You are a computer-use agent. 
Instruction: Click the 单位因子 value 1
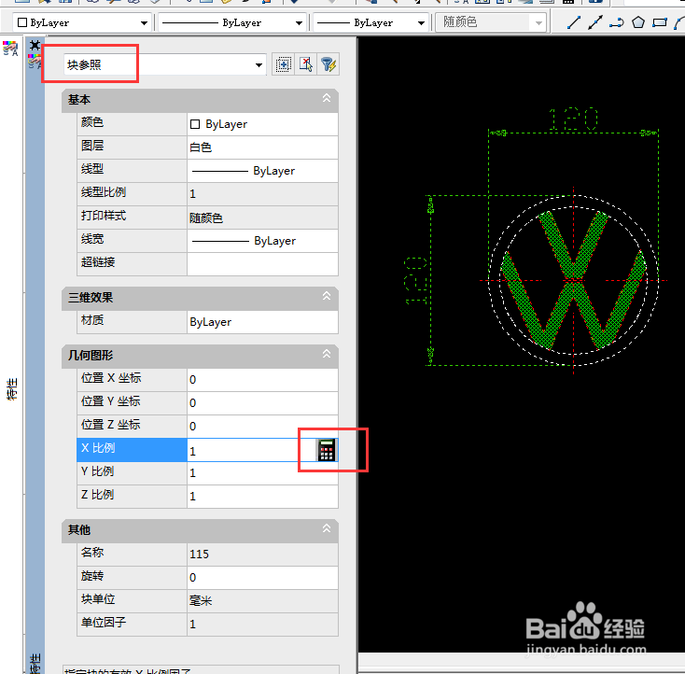pyautogui.click(x=262, y=625)
